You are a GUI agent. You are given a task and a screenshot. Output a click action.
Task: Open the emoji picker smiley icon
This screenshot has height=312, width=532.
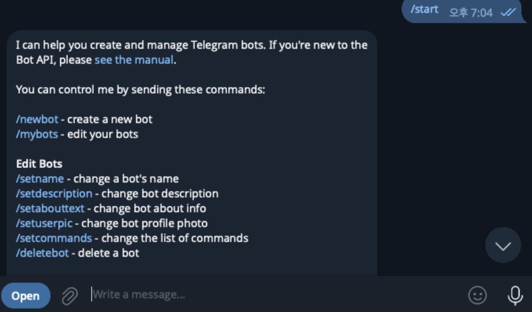(478, 295)
